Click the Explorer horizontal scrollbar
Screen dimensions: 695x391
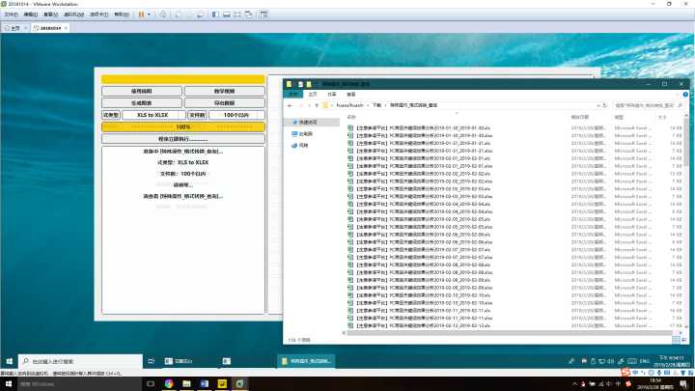510,332
